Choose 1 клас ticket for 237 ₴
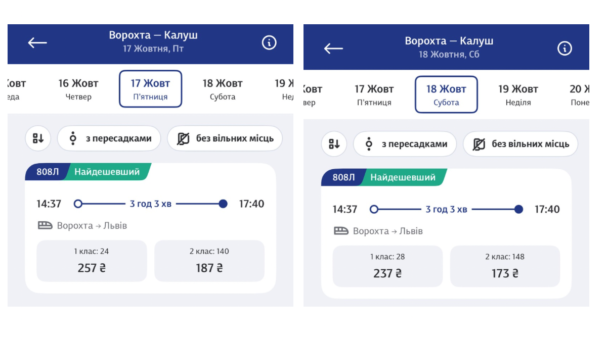The height and width of the screenshot is (341, 607). (x=387, y=266)
